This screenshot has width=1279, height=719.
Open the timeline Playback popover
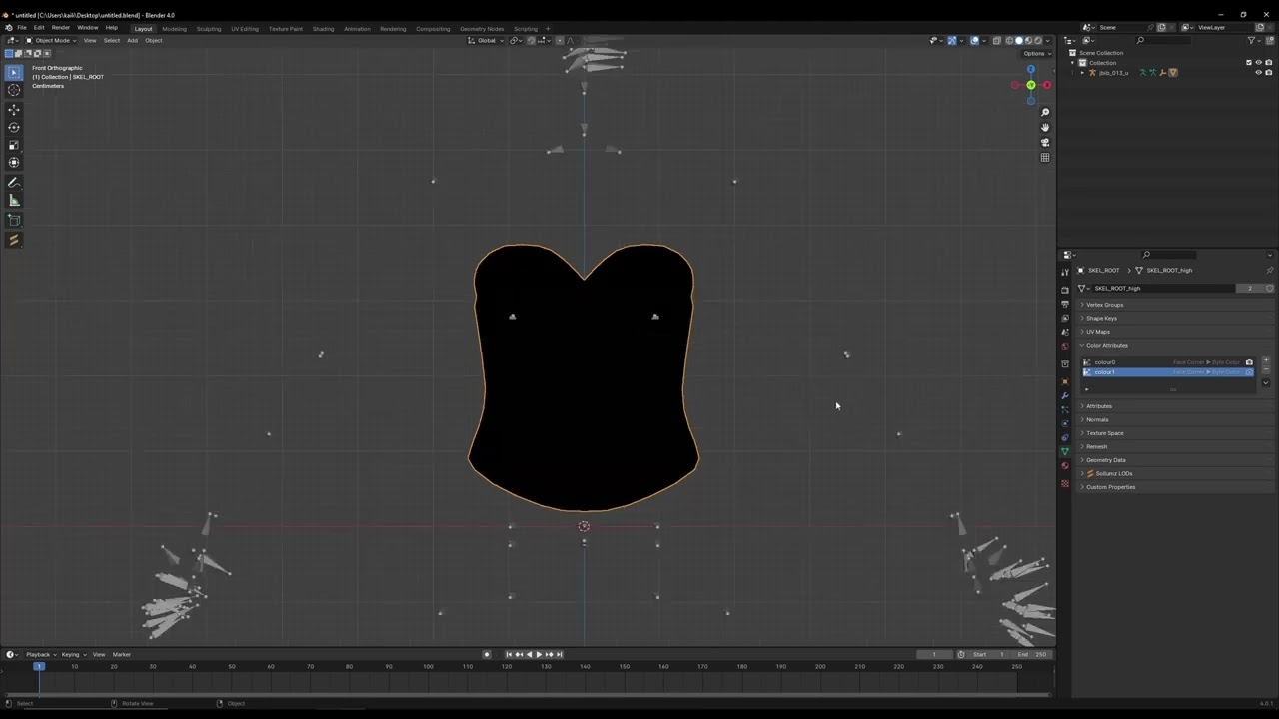pos(41,655)
